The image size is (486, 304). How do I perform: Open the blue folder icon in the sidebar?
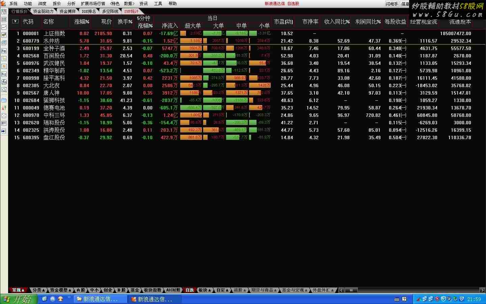4,100
